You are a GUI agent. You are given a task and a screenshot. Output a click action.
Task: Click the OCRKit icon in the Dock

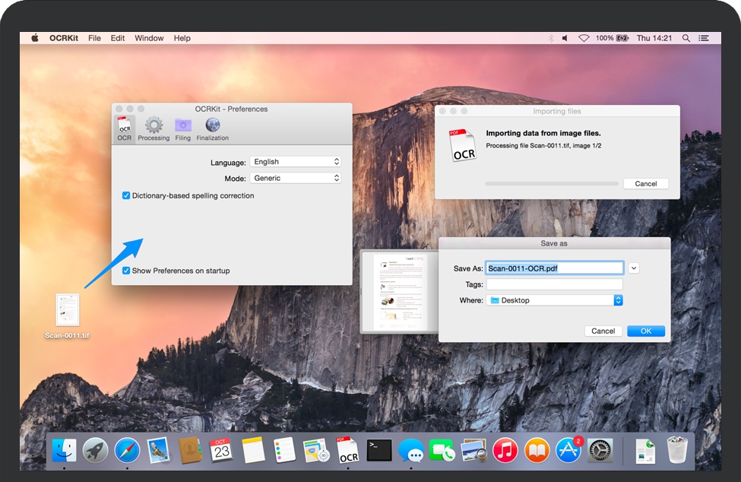(x=348, y=450)
